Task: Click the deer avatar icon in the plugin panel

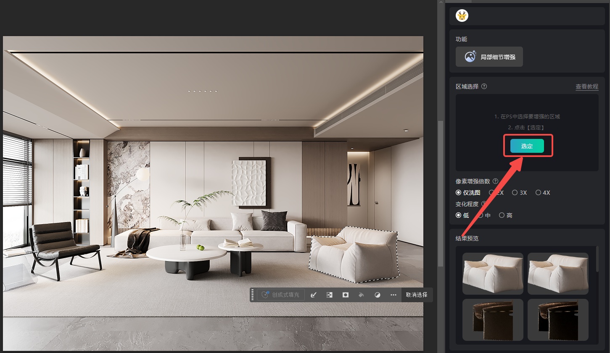Action: [x=462, y=16]
